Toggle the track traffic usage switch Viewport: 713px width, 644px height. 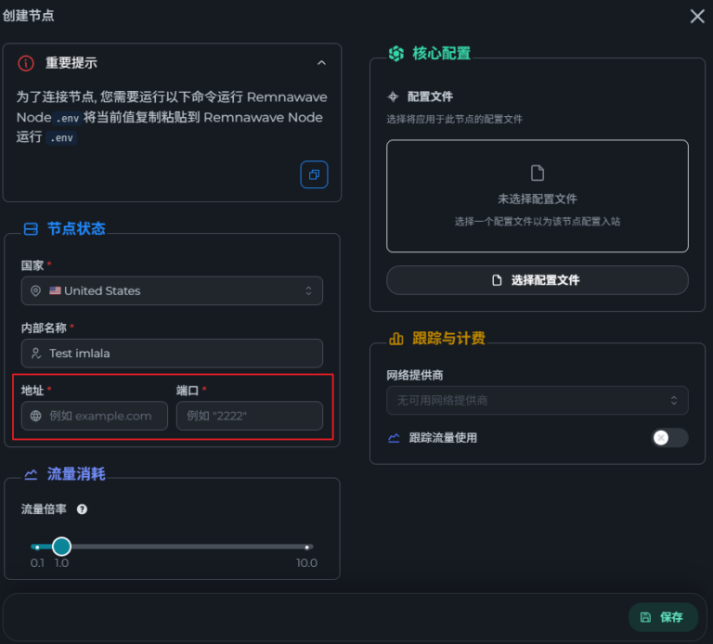coord(668,438)
